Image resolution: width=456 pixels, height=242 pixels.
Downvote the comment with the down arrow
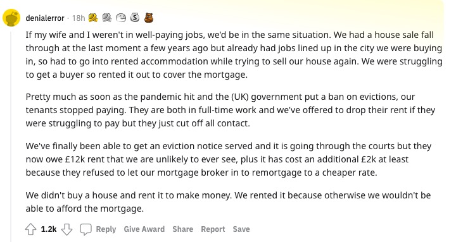click(x=66, y=229)
